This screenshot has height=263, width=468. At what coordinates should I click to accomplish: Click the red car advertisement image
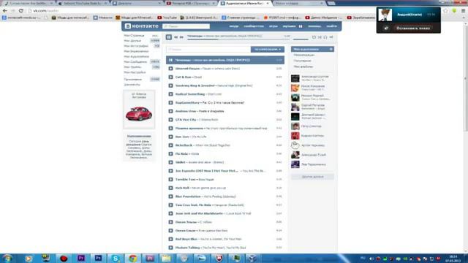click(139, 114)
